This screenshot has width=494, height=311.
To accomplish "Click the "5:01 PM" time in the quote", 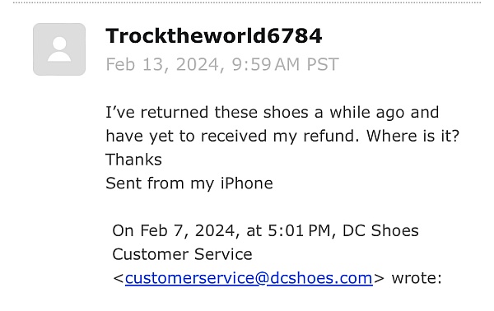I will pyautogui.click(x=299, y=230).
